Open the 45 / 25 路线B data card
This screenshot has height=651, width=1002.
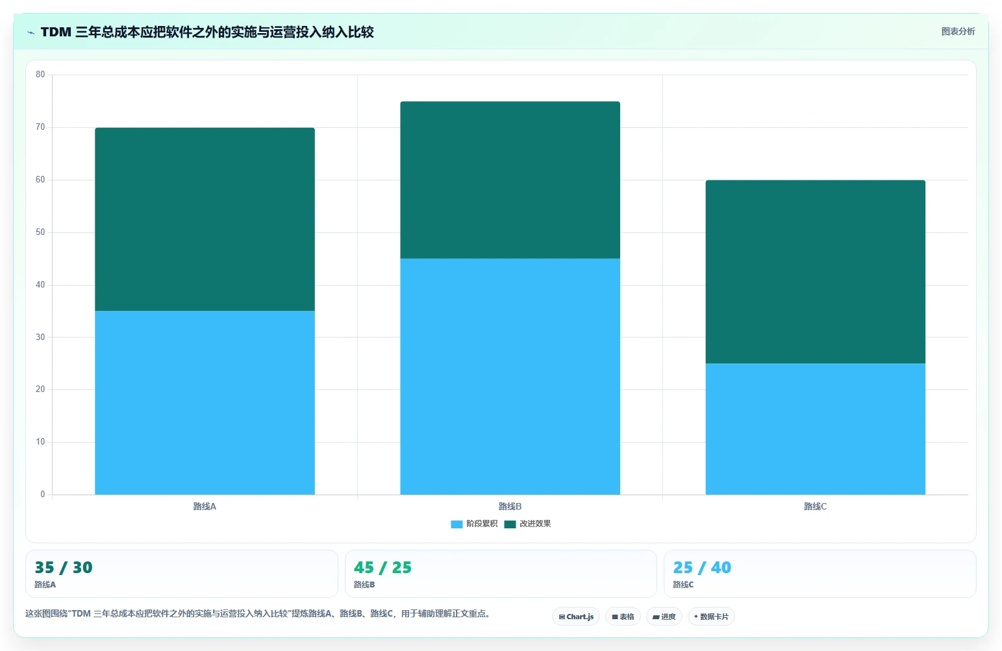pyautogui.click(x=501, y=574)
